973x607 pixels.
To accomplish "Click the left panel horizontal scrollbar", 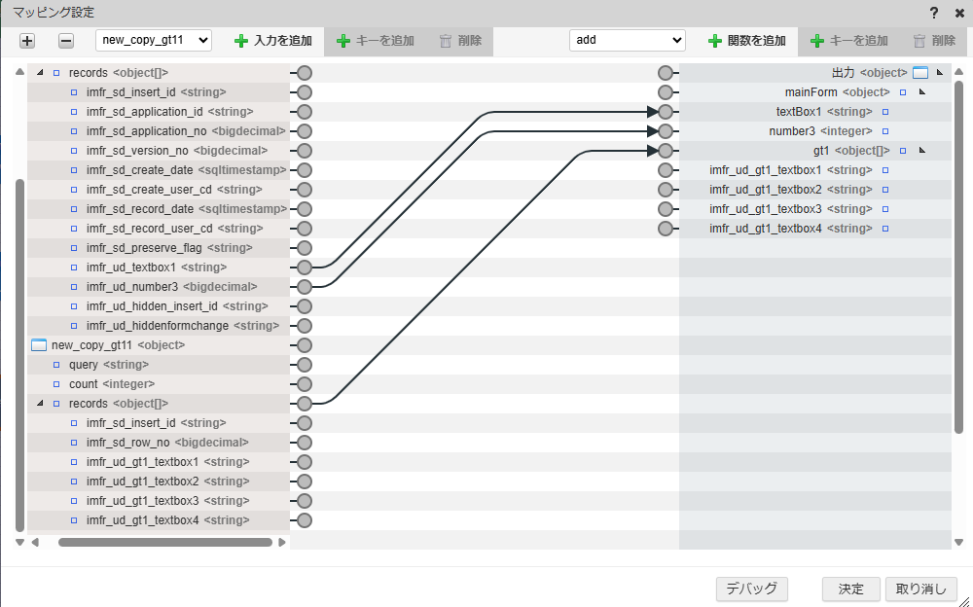I will (165, 542).
